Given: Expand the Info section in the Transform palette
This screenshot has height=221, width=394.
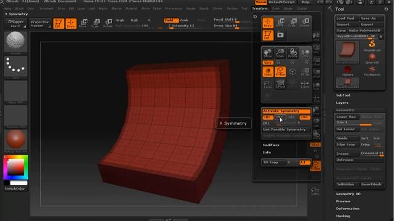Looking at the screenshot, I should coord(267,152).
